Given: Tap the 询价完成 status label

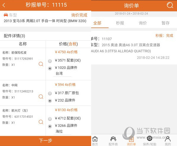Looking at the screenshot, I should pyautogui.click(x=79, y=15).
